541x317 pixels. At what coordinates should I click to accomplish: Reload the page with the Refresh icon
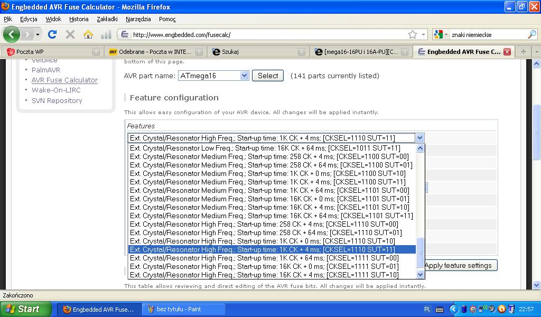52,34
